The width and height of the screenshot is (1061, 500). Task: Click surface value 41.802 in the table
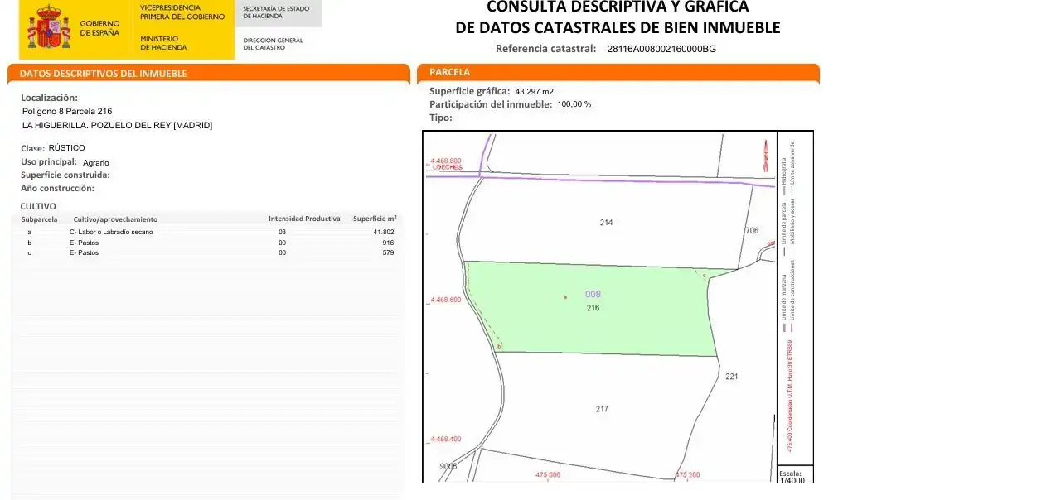(384, 233)
